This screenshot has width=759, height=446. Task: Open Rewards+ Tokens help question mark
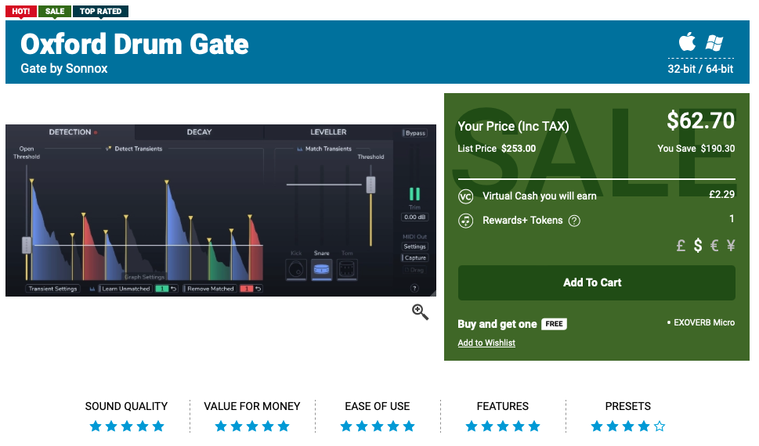(574, 221)
